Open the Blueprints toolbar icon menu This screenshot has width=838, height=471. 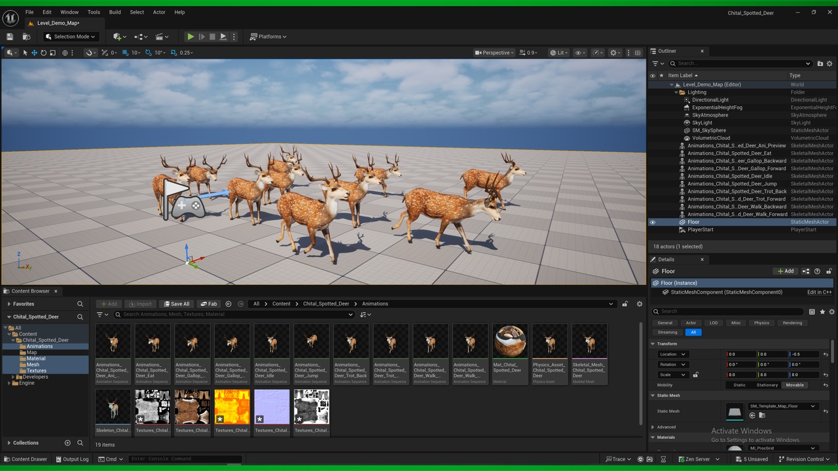pyautogui.click(x=141, y=37)
